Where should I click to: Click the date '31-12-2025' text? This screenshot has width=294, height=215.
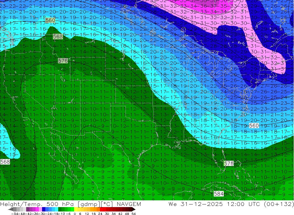point(202,204)
